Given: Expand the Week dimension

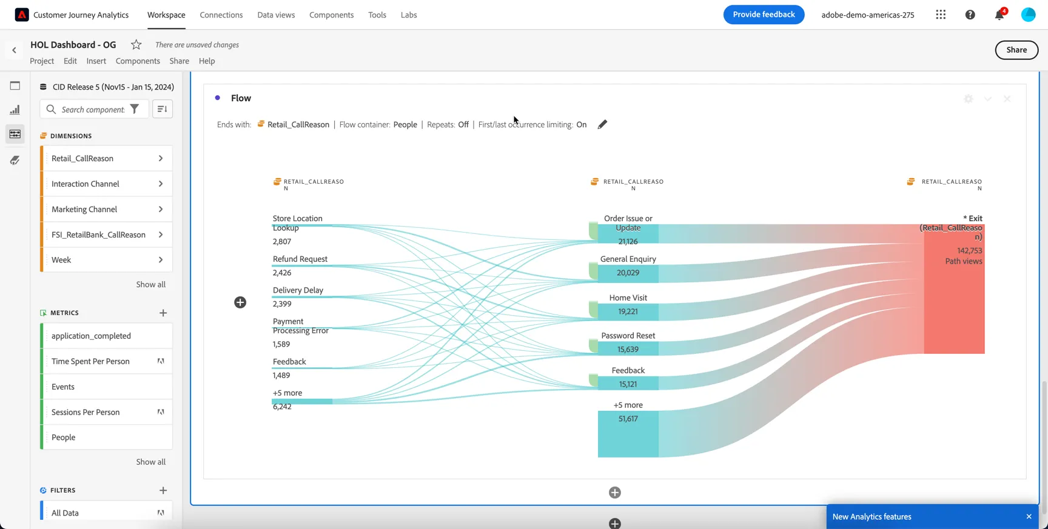Looking at the screenshot, I should 161,260.
